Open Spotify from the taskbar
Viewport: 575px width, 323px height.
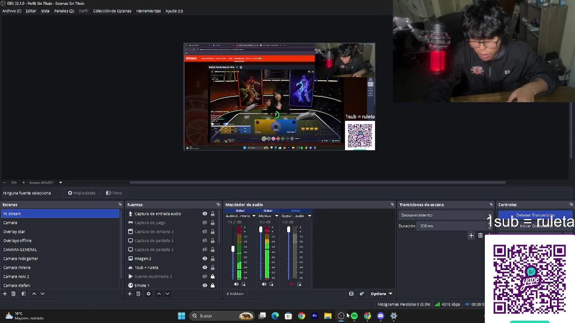(x=354, y=316)
